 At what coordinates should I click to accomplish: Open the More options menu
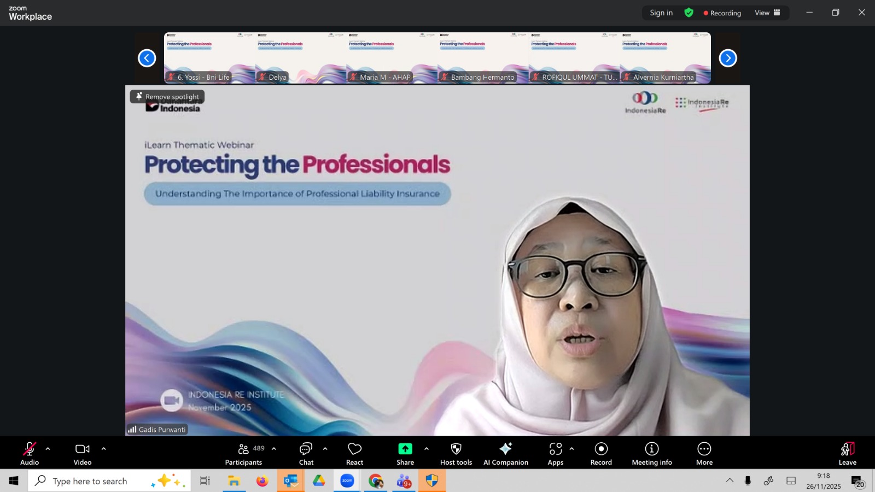coord(704,453)
